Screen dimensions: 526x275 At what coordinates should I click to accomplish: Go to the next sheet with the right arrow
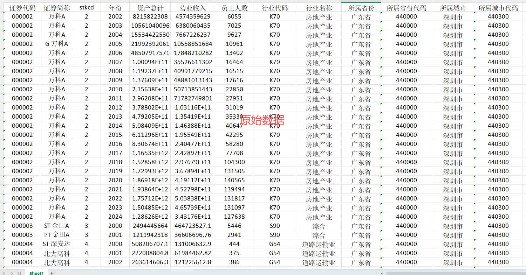click(12, 273)
